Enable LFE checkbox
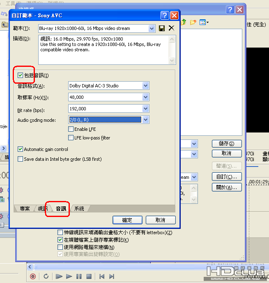Viewport: 269px width, 283px height. 71,129
